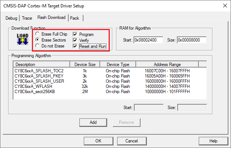231x148 pixels.
Task: Click Add to add programming algorithm
Action: pyautogui.click(x=93, y=122)
